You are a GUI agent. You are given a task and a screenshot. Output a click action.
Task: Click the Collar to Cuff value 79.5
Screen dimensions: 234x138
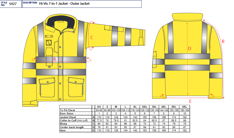116,121
